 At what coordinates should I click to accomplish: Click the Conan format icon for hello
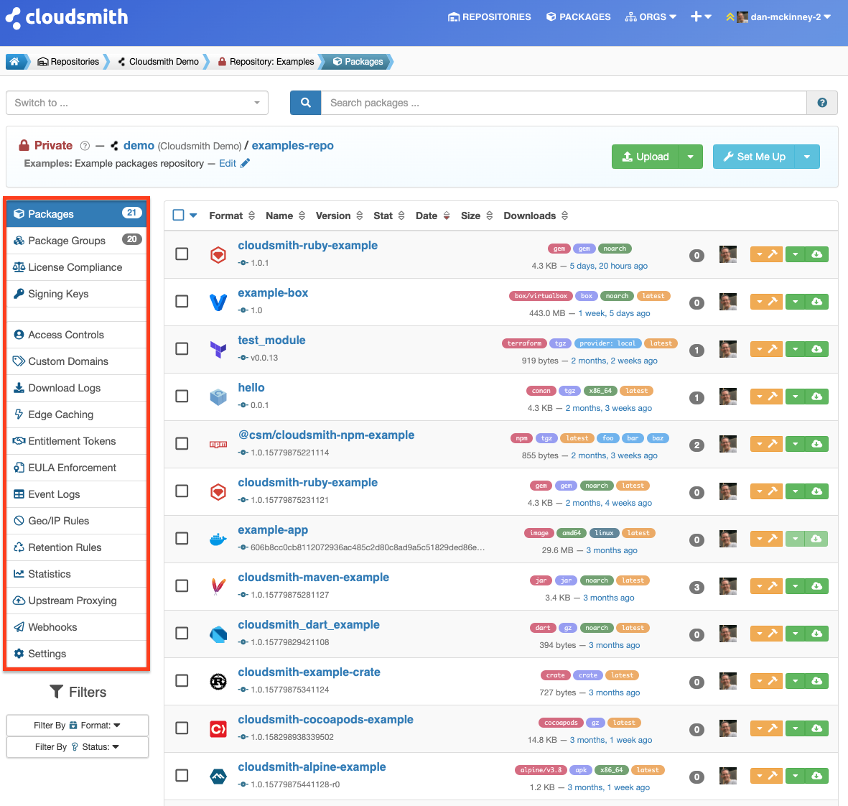[x=218, y=397]
